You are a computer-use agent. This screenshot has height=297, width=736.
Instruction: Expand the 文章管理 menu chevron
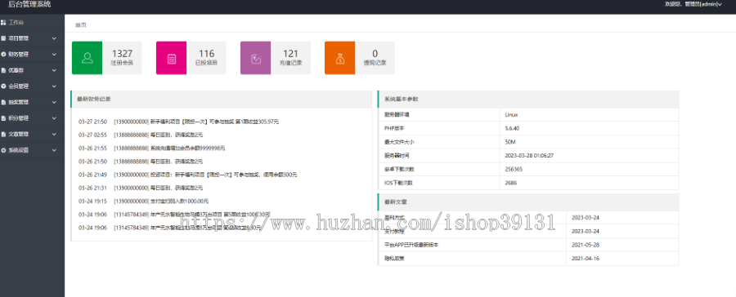[54, 134]
